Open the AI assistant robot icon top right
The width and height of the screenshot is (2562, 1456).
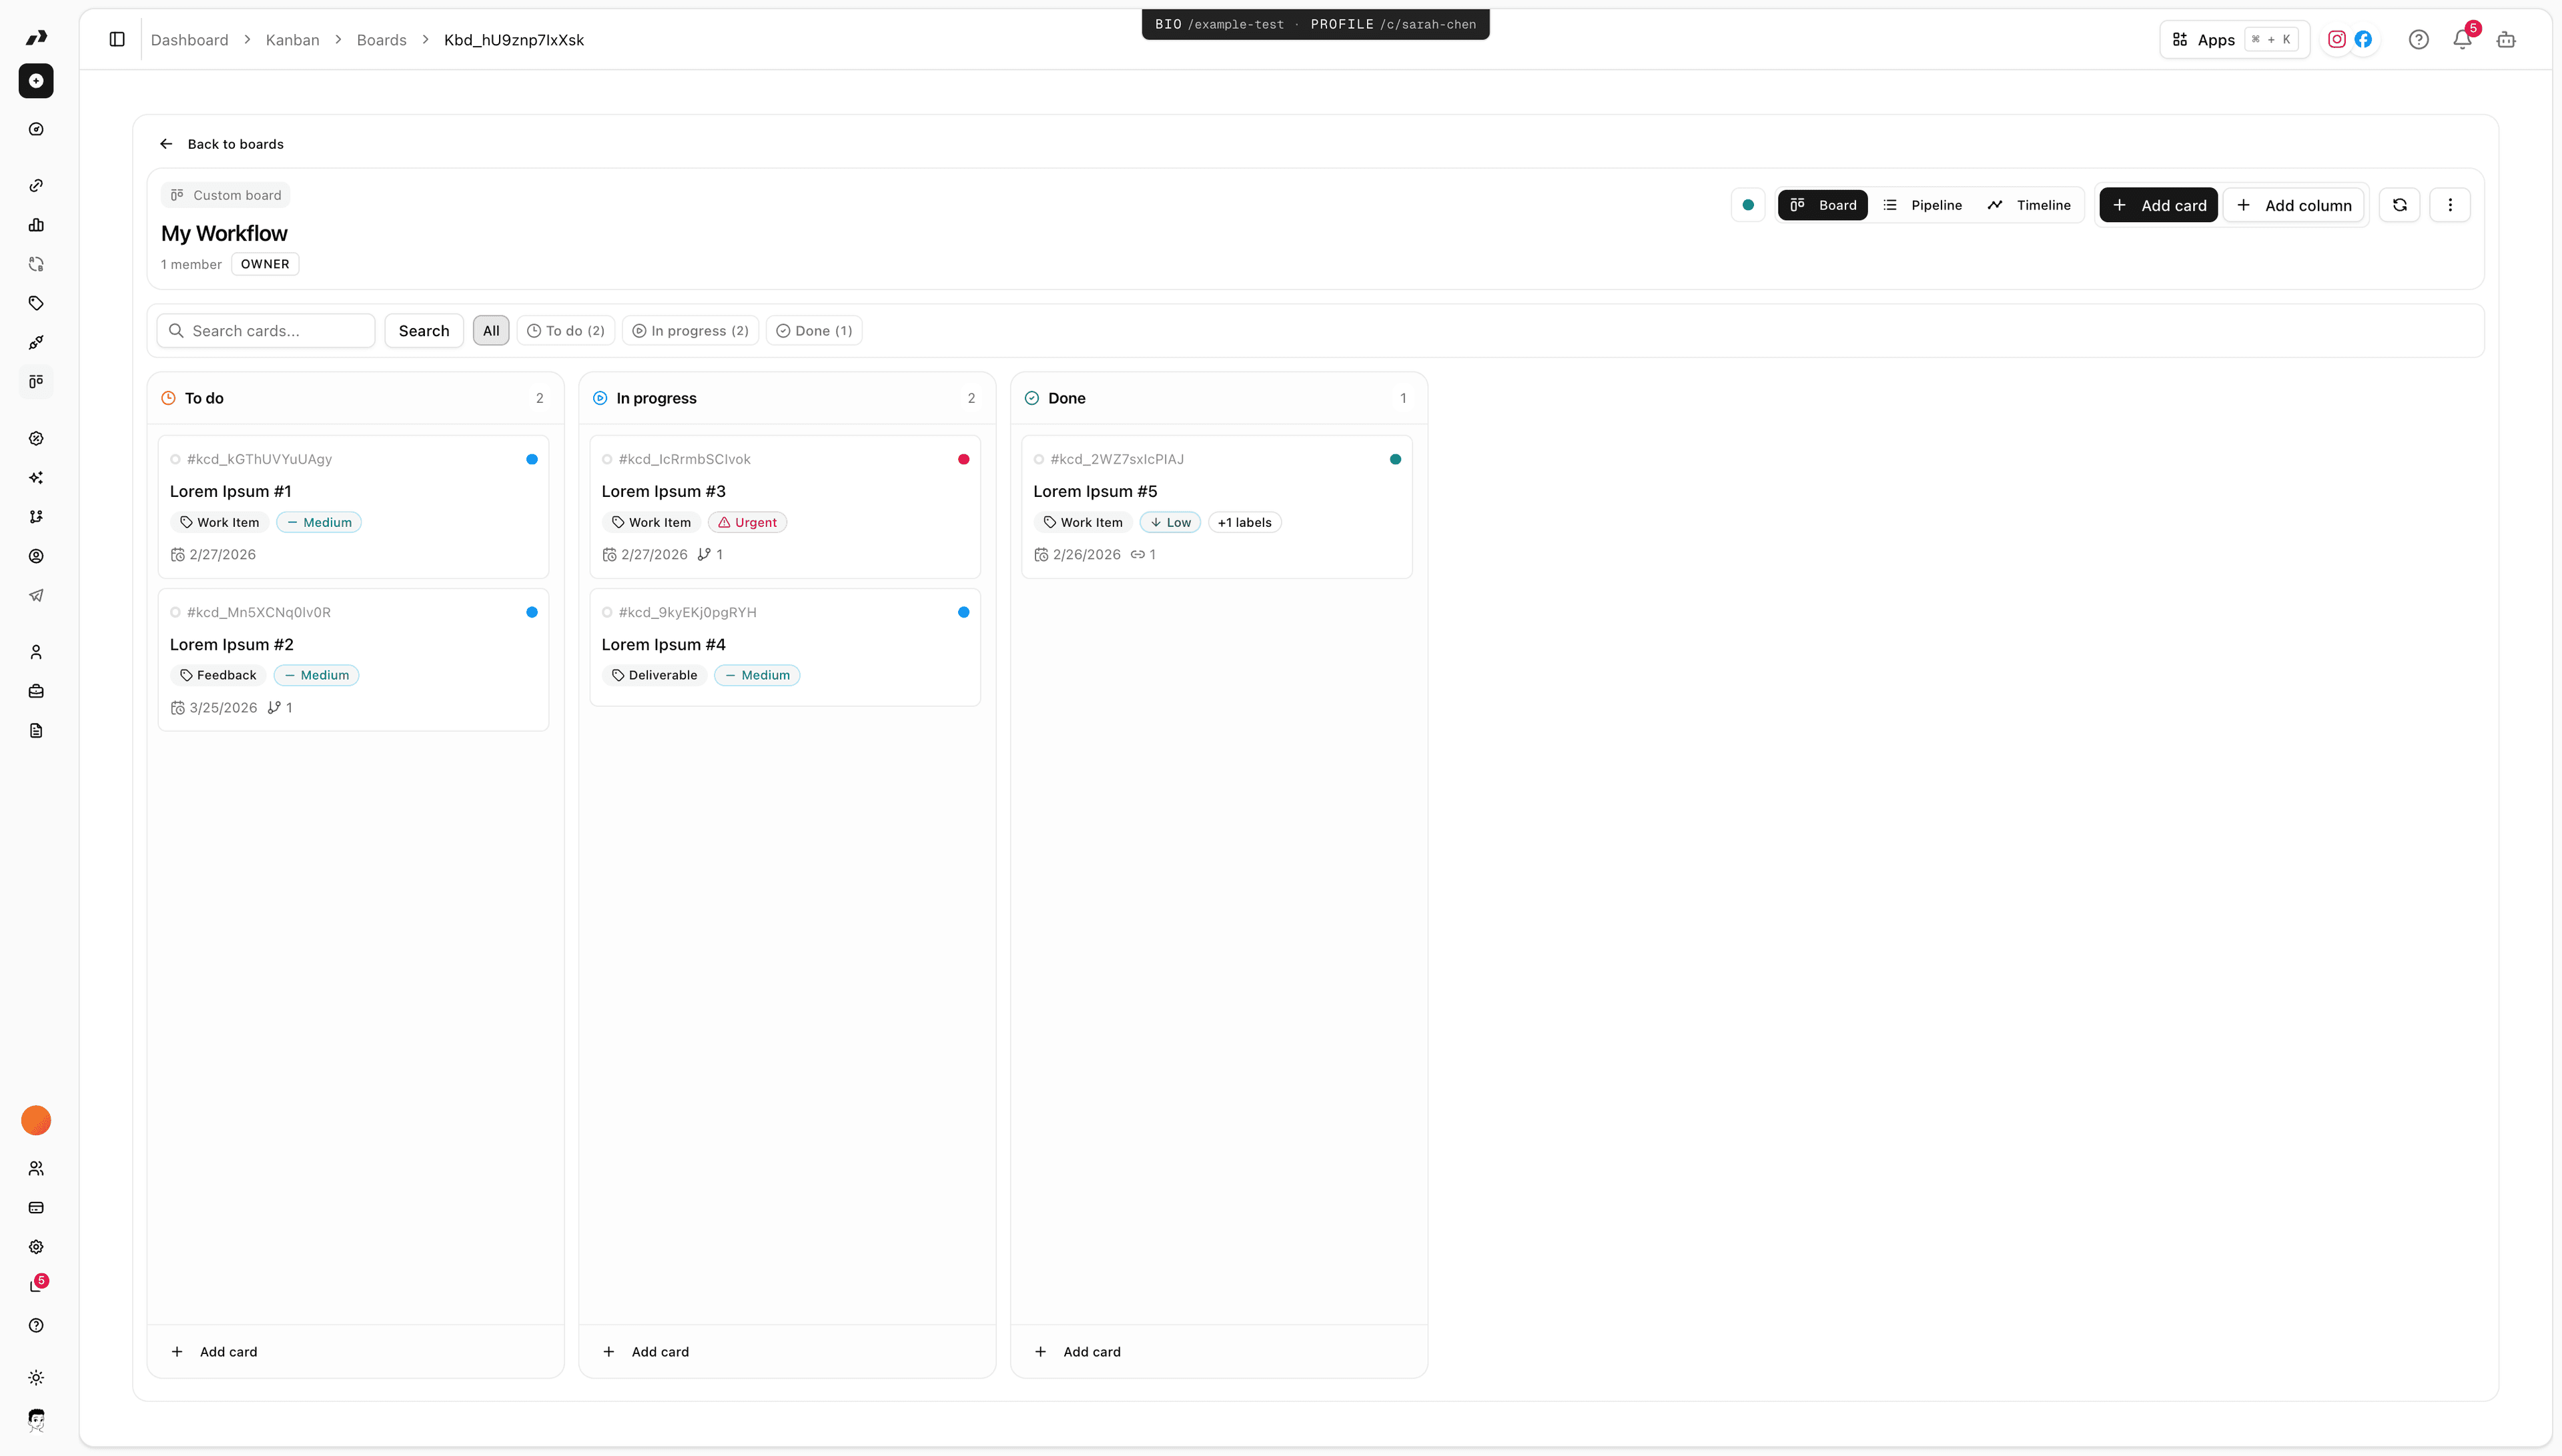[2506, 40]
